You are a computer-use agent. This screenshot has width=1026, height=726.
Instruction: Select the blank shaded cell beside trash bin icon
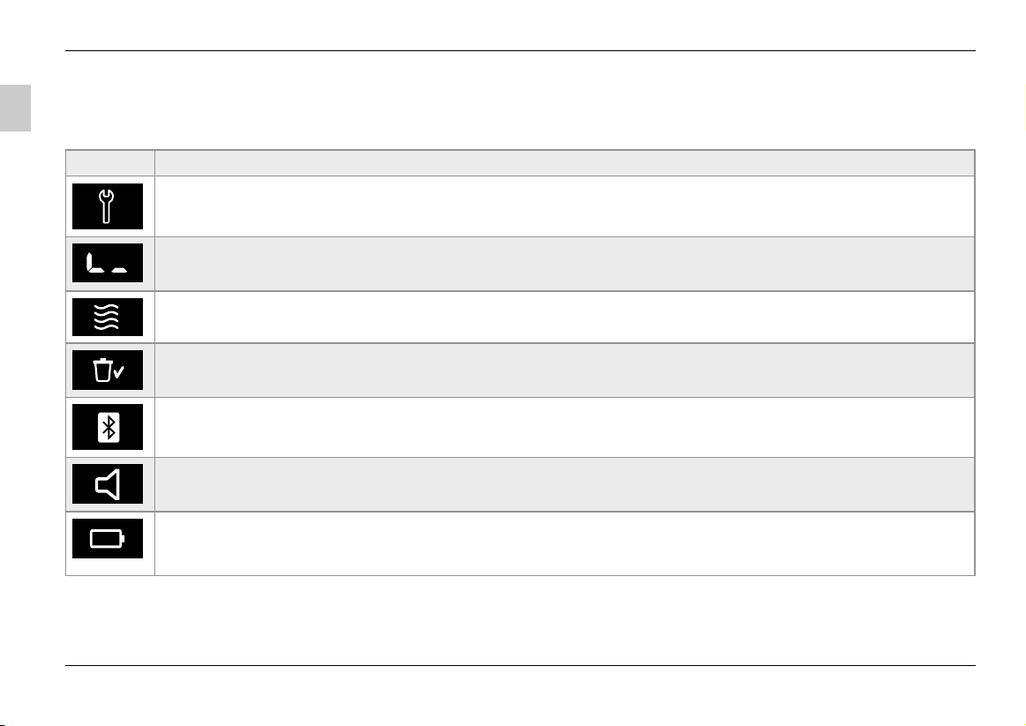point(565,370)
